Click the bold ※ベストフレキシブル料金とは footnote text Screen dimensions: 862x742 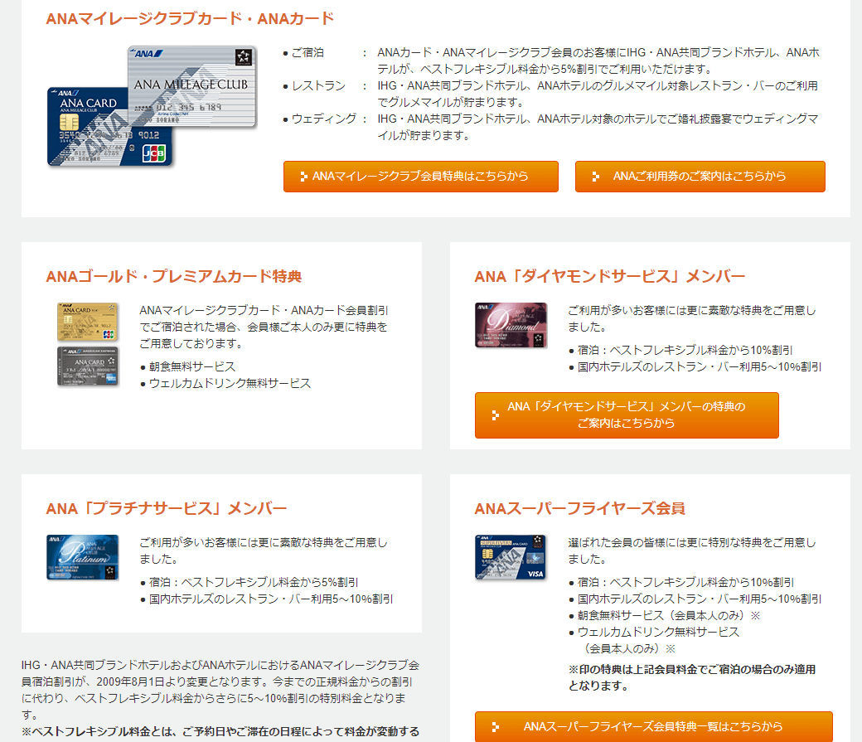click(220, 732)
